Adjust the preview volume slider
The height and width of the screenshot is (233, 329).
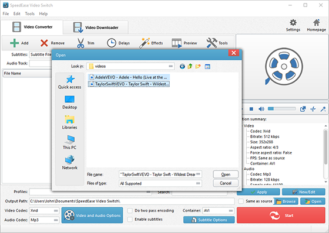[x=282, y=108]
